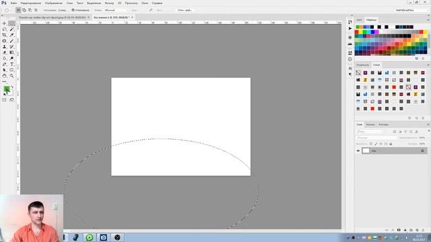The width and height of the screenshot is (431, 242).
Task: Toggle Quick Mask mode
Action: 4,100
